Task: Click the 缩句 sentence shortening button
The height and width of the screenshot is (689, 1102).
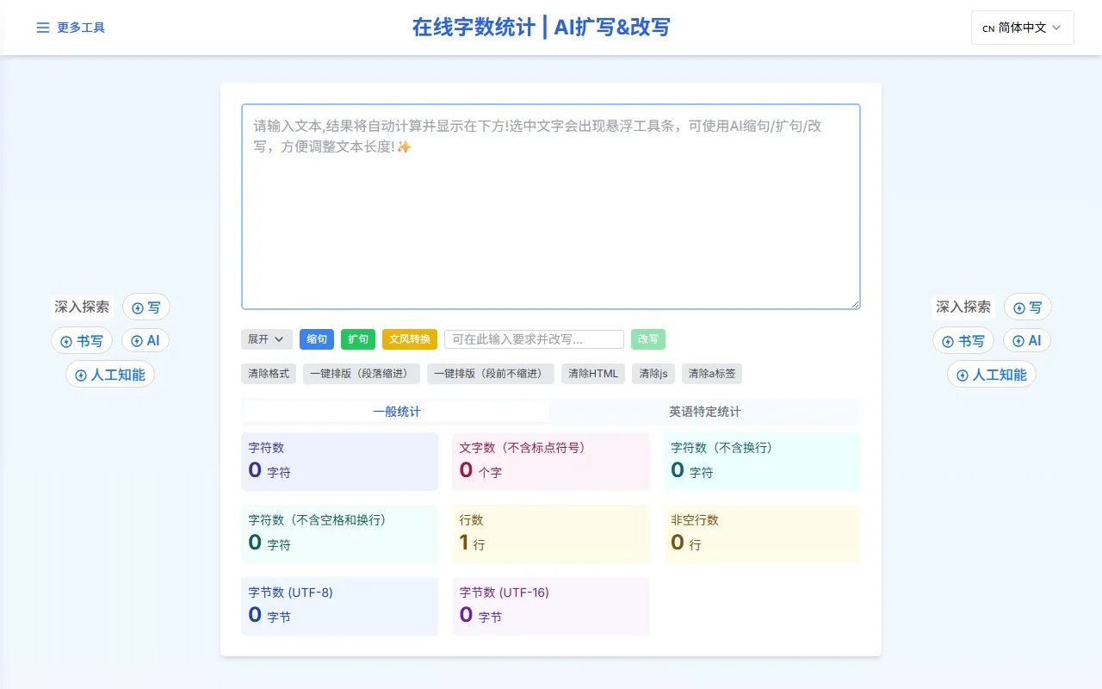Action: pyautogui.click(x=316, y=338)
